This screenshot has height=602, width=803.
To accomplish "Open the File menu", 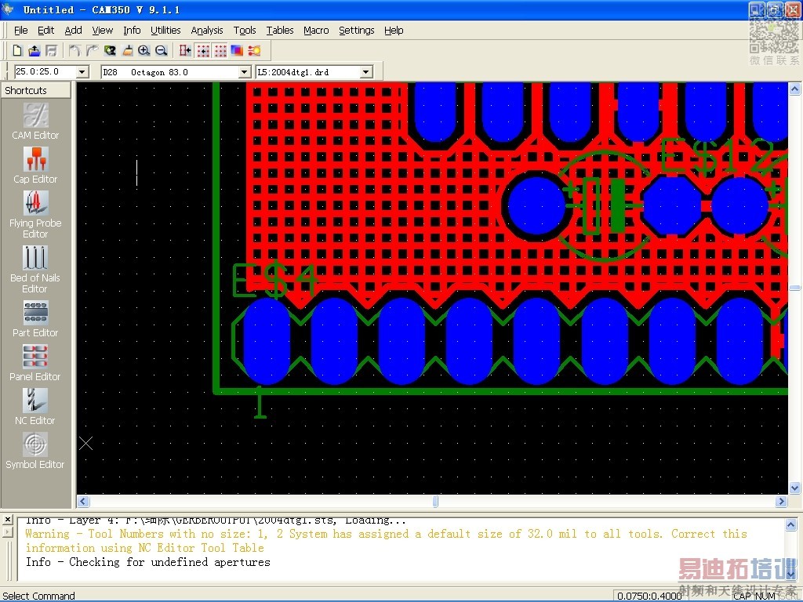I will pos(21,31).
